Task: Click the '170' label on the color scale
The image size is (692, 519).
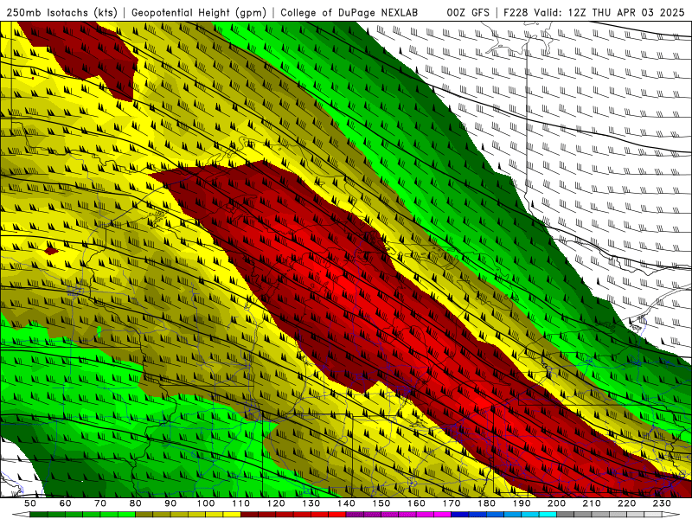Action: point(452,503)
